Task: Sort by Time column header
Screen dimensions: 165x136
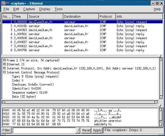Action: tap(20, 17)
